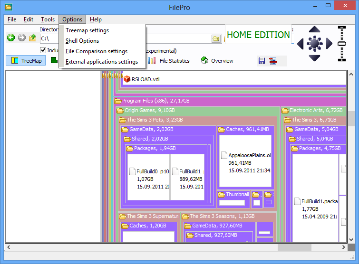Open the File menu
359x264 pixels.
[12, 19]
